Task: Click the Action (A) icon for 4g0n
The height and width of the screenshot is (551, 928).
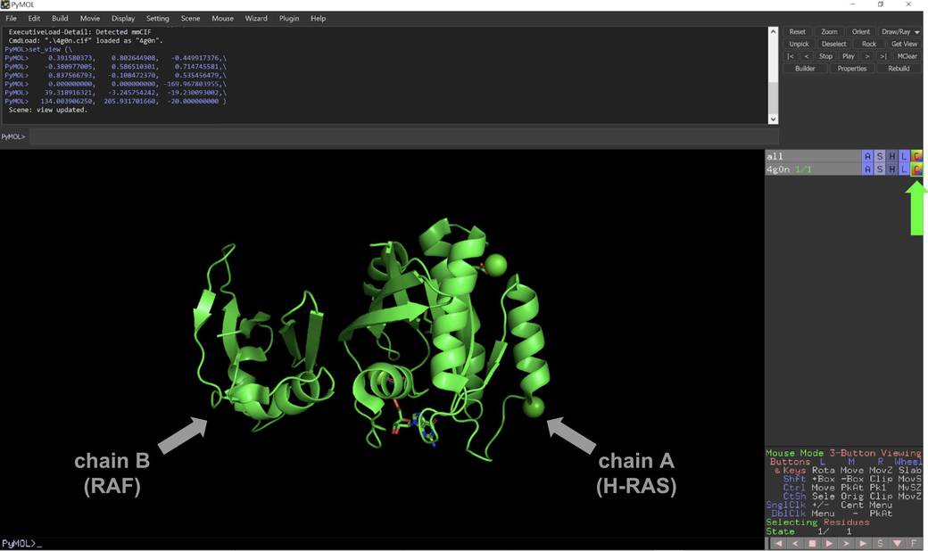Action: pos(867,169)
